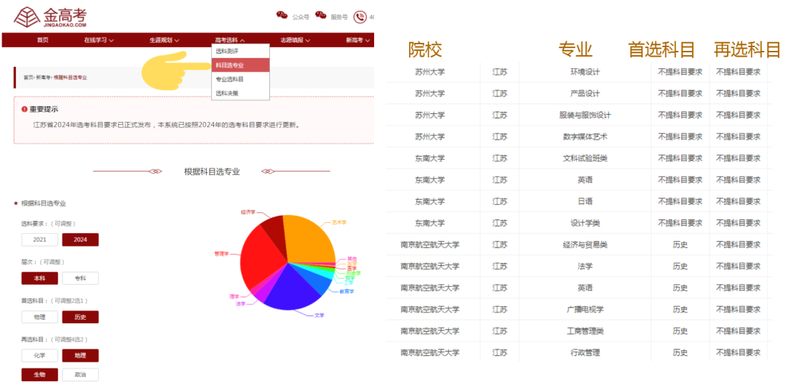Screen dimensions: 786x385
Task: Click the 广播电视学 major cell
Action: [x=585, y=309]
